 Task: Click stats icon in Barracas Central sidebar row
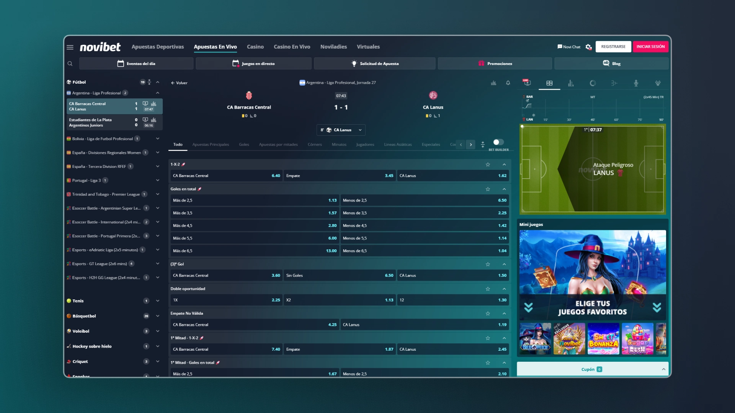point(154,104)
